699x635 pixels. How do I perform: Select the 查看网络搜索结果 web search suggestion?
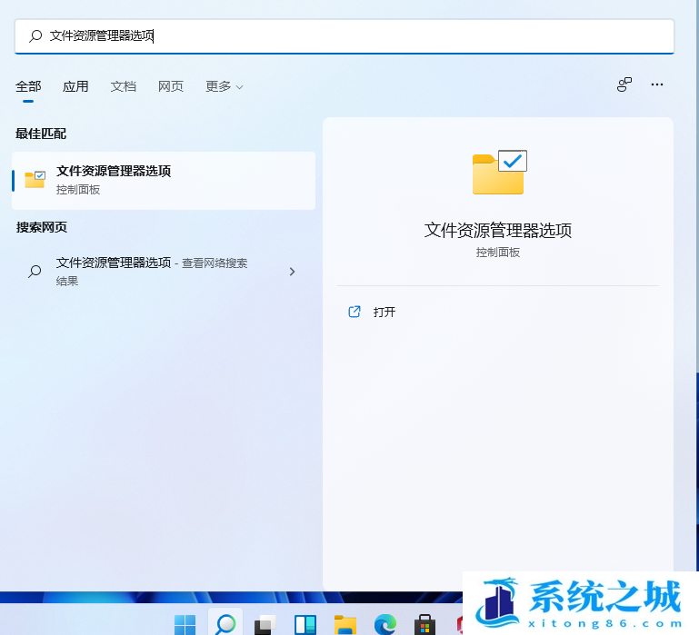click(151, 271)
